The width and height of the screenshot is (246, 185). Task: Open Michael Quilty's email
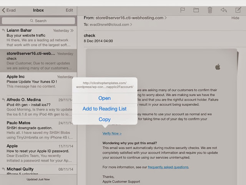38,170
